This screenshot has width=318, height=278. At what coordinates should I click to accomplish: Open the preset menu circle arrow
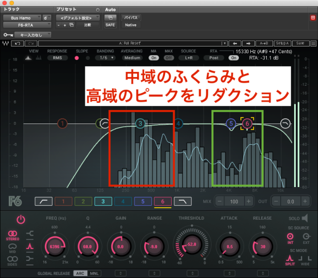tap(98, 10)
